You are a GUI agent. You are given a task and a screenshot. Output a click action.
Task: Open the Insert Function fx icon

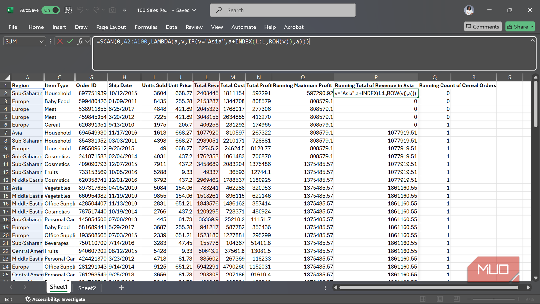(x=80, y=41)
